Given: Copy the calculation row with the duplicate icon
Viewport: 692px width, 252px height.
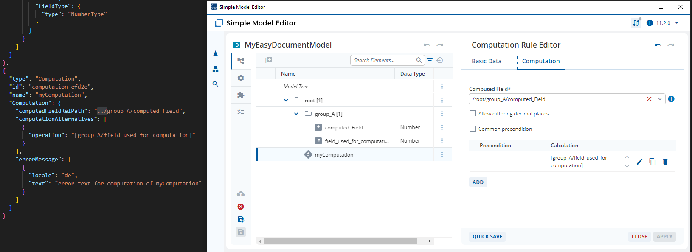Looking at the screenshot, I should (x=653, y=162).
